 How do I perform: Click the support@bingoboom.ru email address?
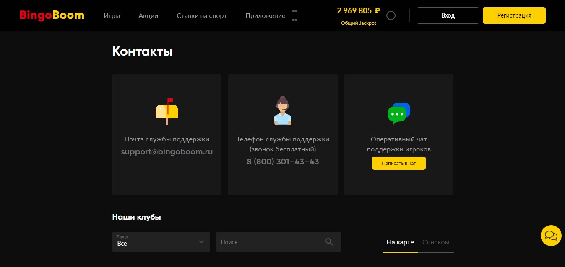(167, 152)
